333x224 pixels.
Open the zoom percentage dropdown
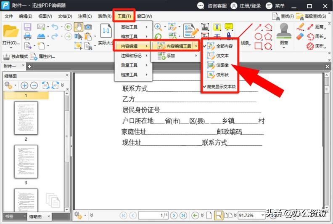point(263,215)
